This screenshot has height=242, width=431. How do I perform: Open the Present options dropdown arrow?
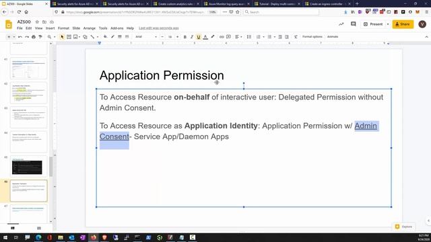pyautogui.click(x=388, y=24)
